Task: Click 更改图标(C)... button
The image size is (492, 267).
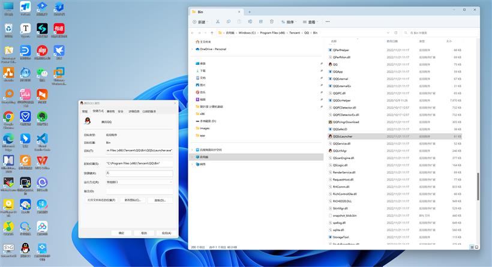Action: point(133,200)
